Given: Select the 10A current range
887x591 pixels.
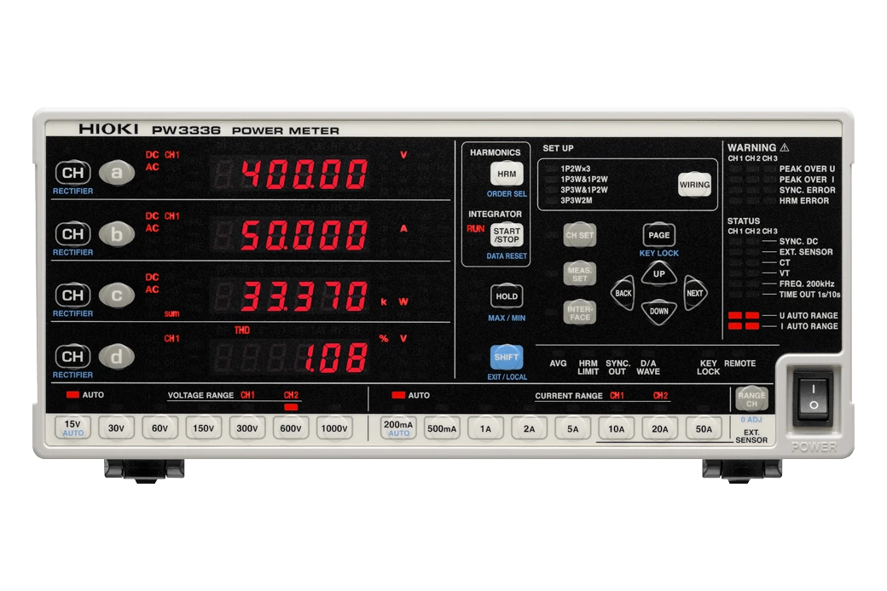Looking at the screenshot, I should coord(616,429).
